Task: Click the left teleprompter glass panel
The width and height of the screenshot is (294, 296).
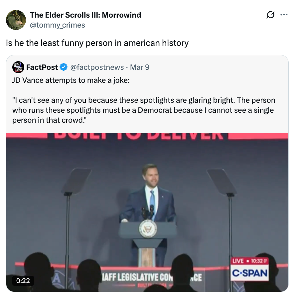Action: (x=76, y=181)
